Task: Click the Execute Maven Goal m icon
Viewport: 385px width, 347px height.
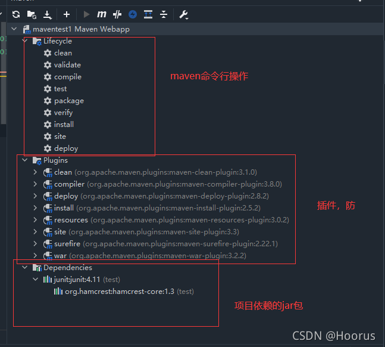Action: point(101,14)
